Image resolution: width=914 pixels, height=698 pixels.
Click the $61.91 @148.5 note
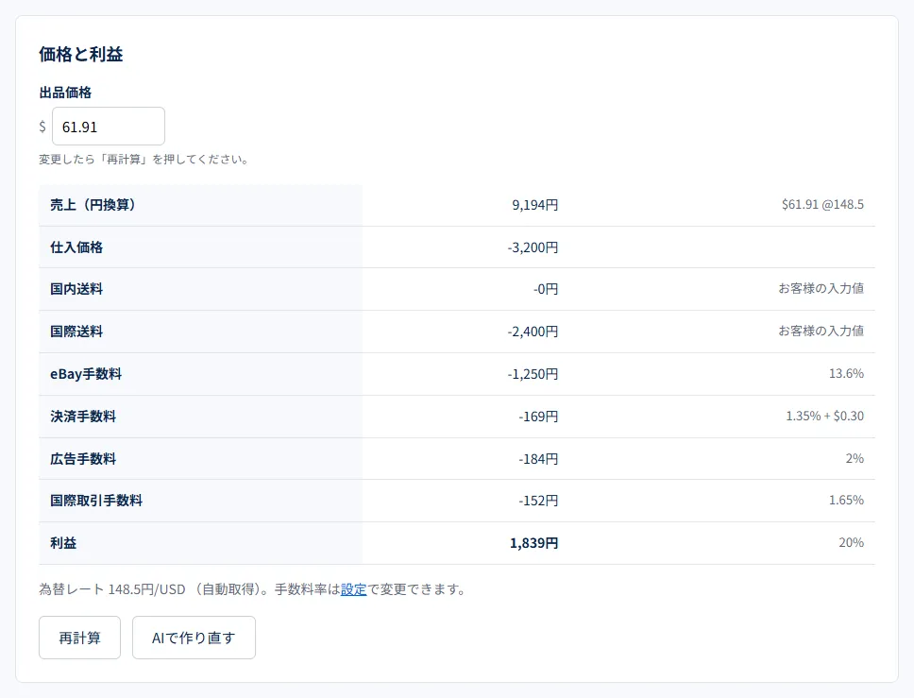[822, 204]
